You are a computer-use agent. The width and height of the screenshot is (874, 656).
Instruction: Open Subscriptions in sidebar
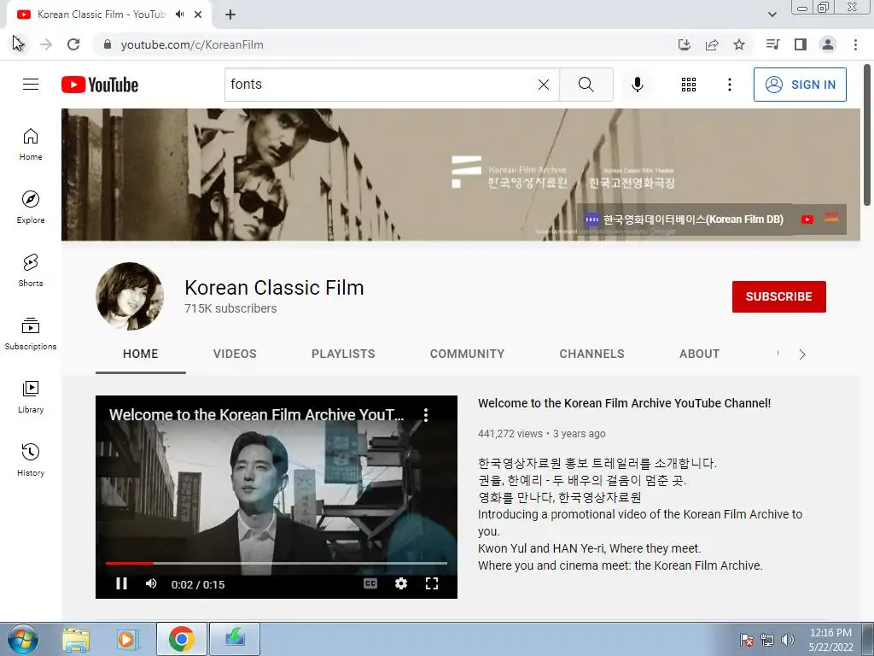[x=31, y=334]
